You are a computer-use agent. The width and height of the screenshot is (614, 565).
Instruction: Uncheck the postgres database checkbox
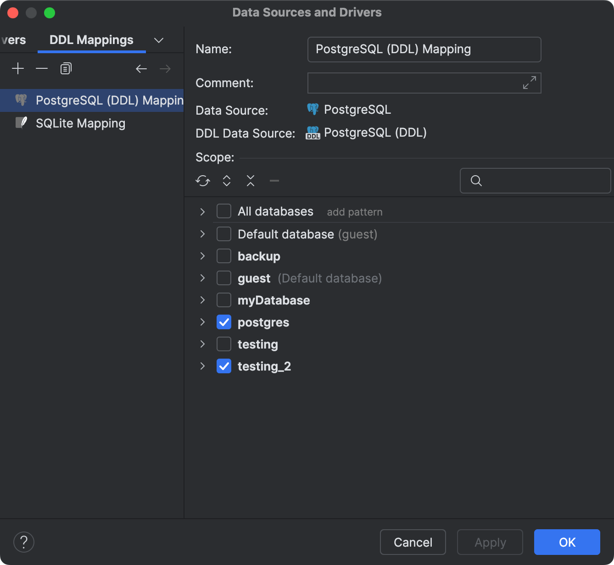(223, 322)
